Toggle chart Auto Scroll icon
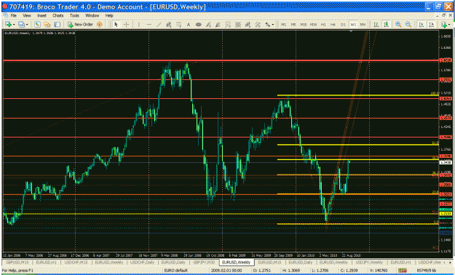 [x=422, y=25]
